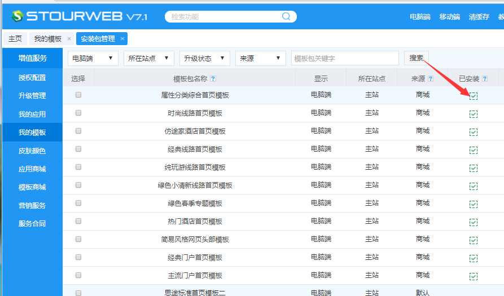Expand the 所在站点 dropdown
Viewport: 504px width, 296px height.
point(148,58)
